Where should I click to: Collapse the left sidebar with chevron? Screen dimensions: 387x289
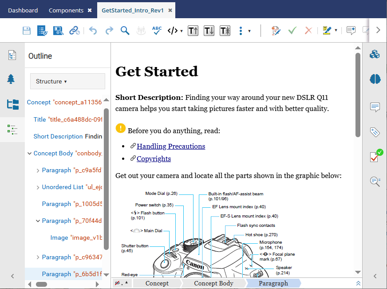tap(12, 276)
